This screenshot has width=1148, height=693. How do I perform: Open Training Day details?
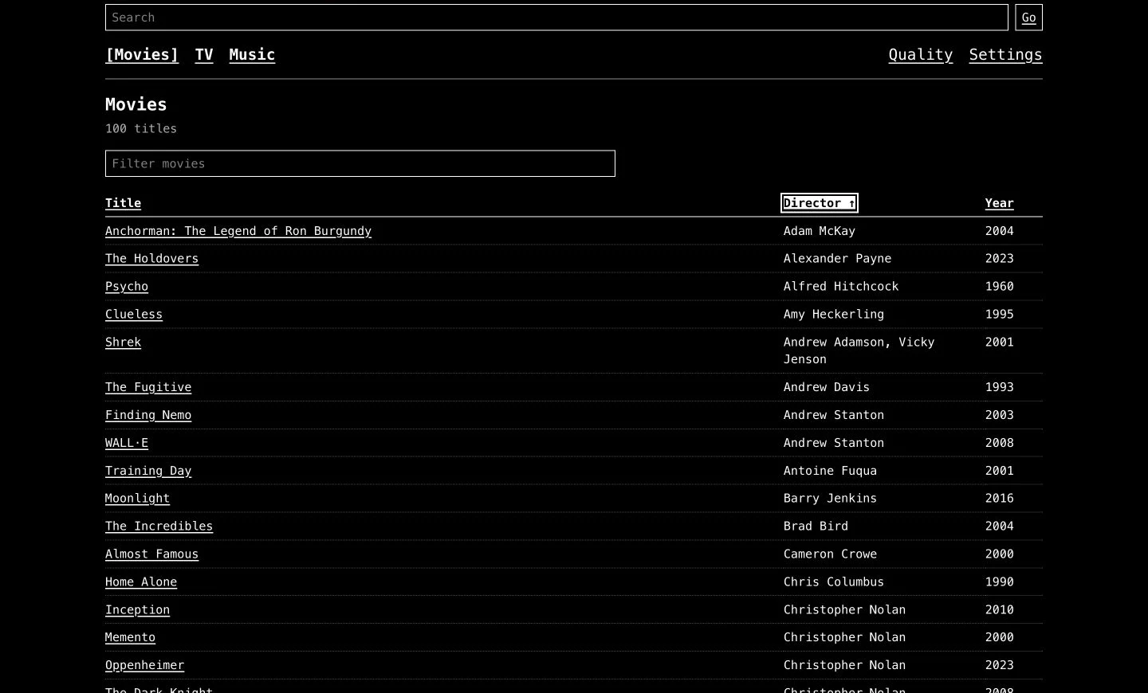[x=148, y=471]
